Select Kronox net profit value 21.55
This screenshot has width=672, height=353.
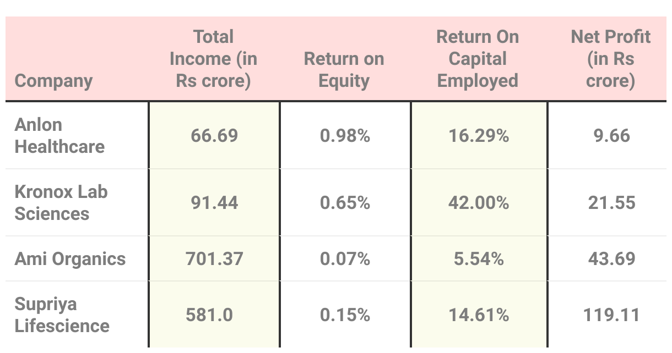(x=612, y=203)
